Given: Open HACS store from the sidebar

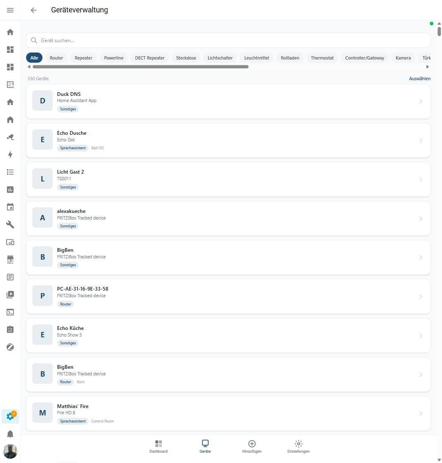Looking at the screenshot, I should (x=10, y=260).
